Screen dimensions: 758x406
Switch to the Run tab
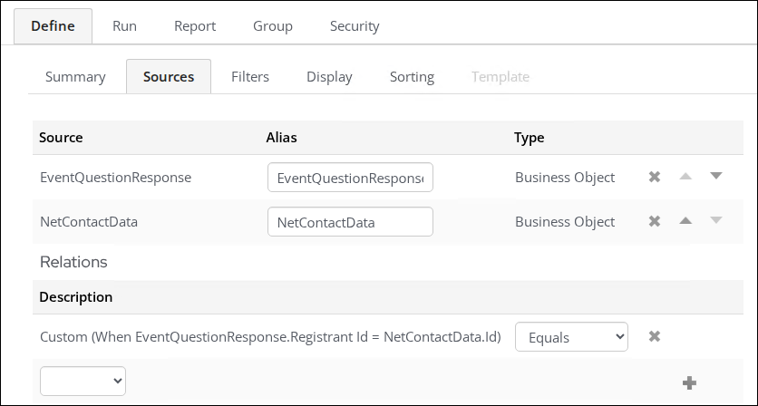coord(124,26)
